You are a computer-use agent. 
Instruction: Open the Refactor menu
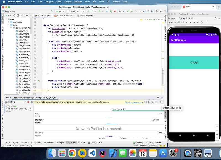coord(78,2)
